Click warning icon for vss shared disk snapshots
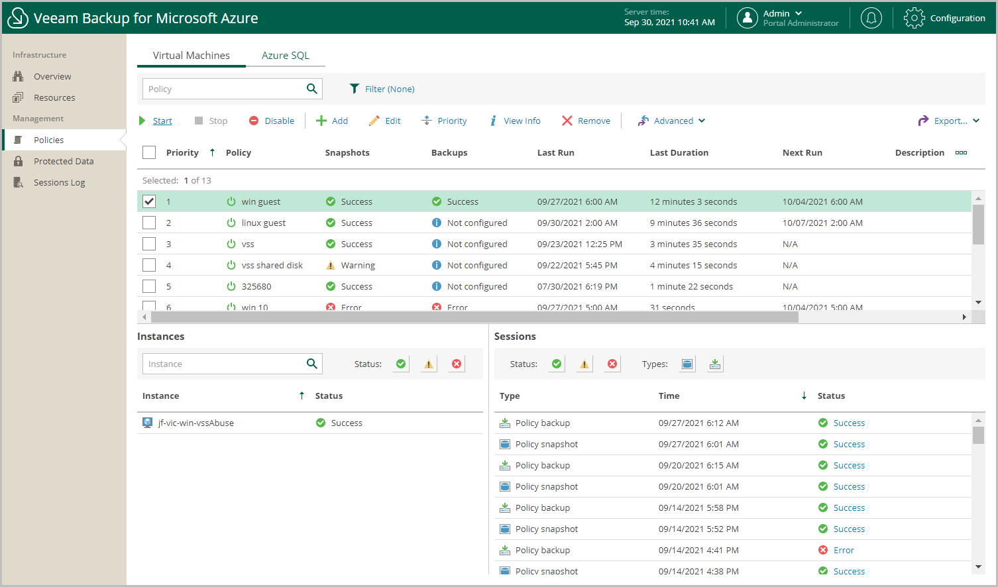This screenshot has height=587, width=998. point(331,265)
